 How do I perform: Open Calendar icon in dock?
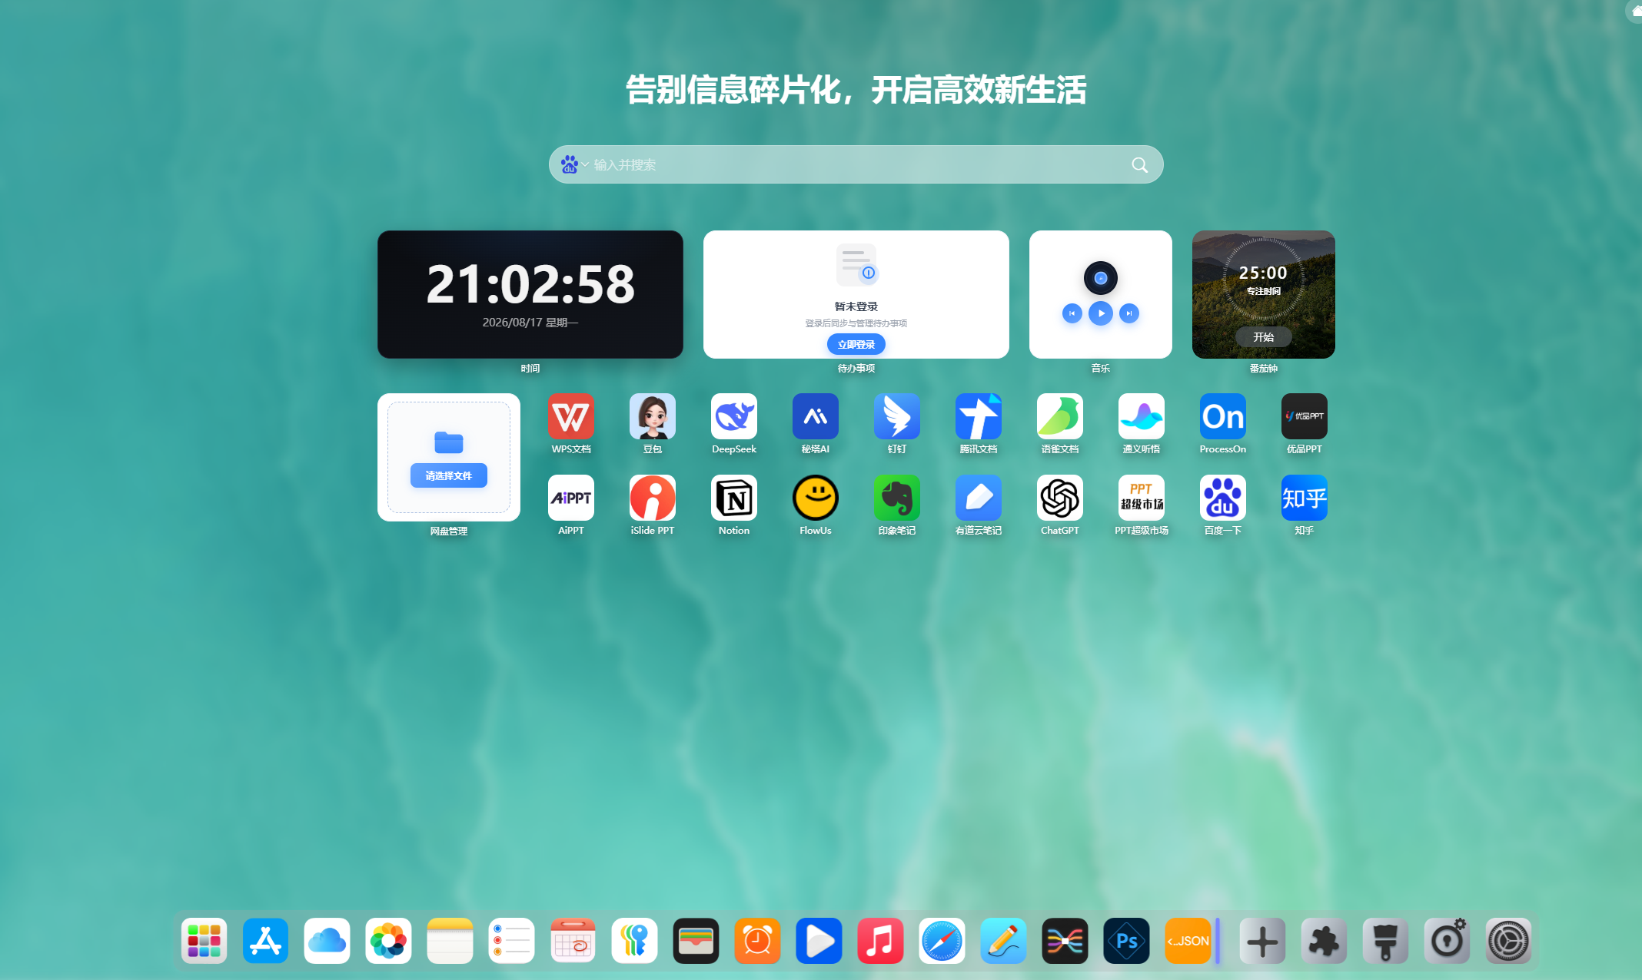click(x=573, y=941)
